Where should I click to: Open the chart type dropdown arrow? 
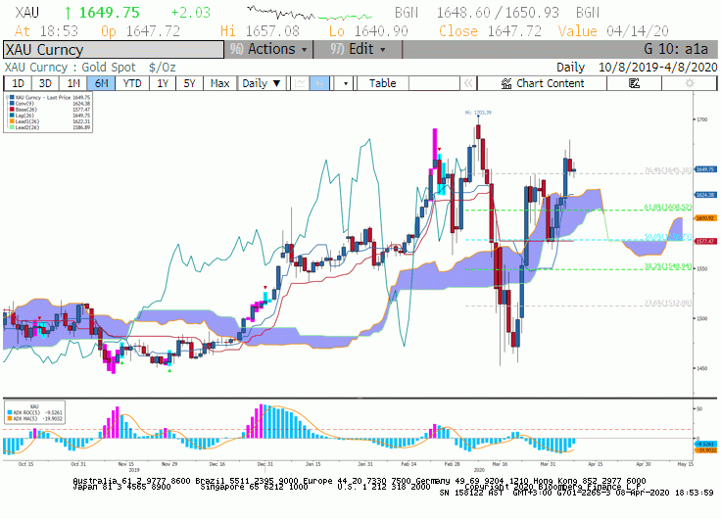pos(346,83)
